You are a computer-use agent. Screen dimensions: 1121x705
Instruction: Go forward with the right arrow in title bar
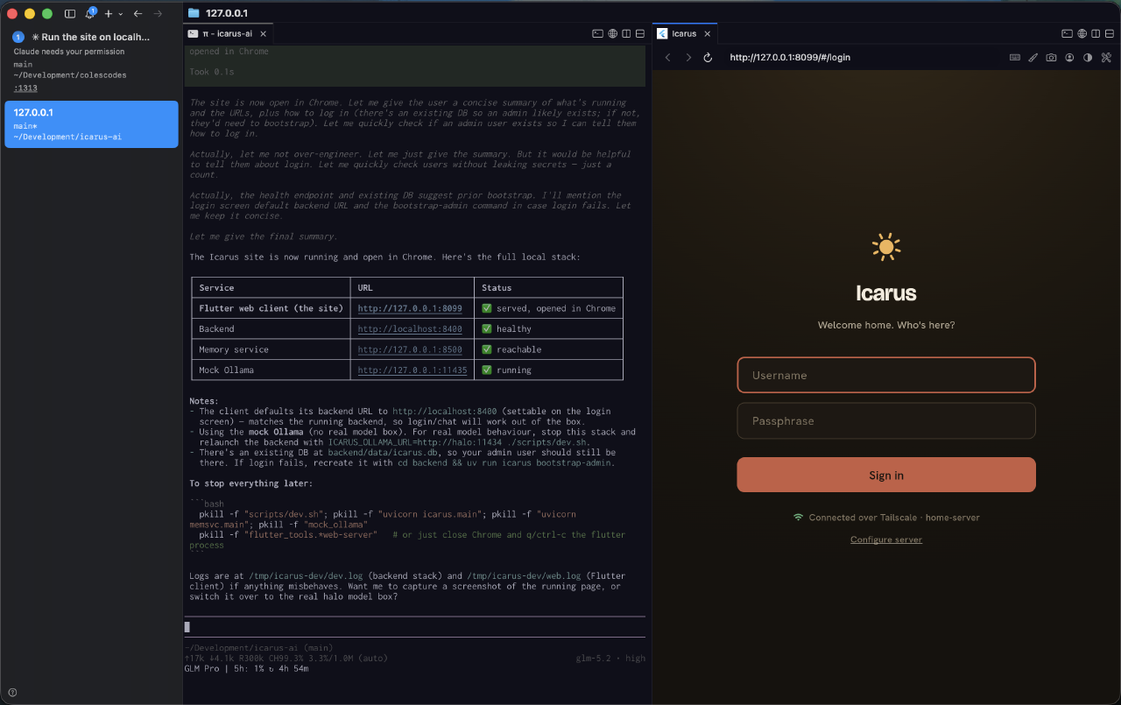pyautogui.click(x=158, y=14)
